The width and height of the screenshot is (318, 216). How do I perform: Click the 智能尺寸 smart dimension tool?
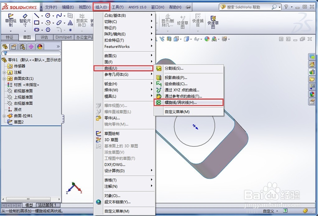25,20
